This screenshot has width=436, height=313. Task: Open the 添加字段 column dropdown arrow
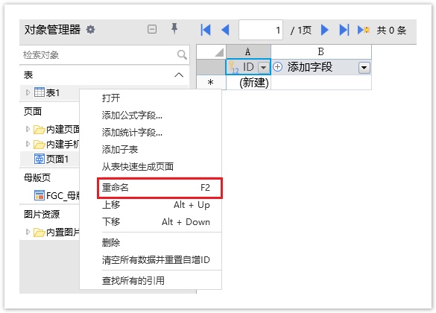click(x=364, y=67)
